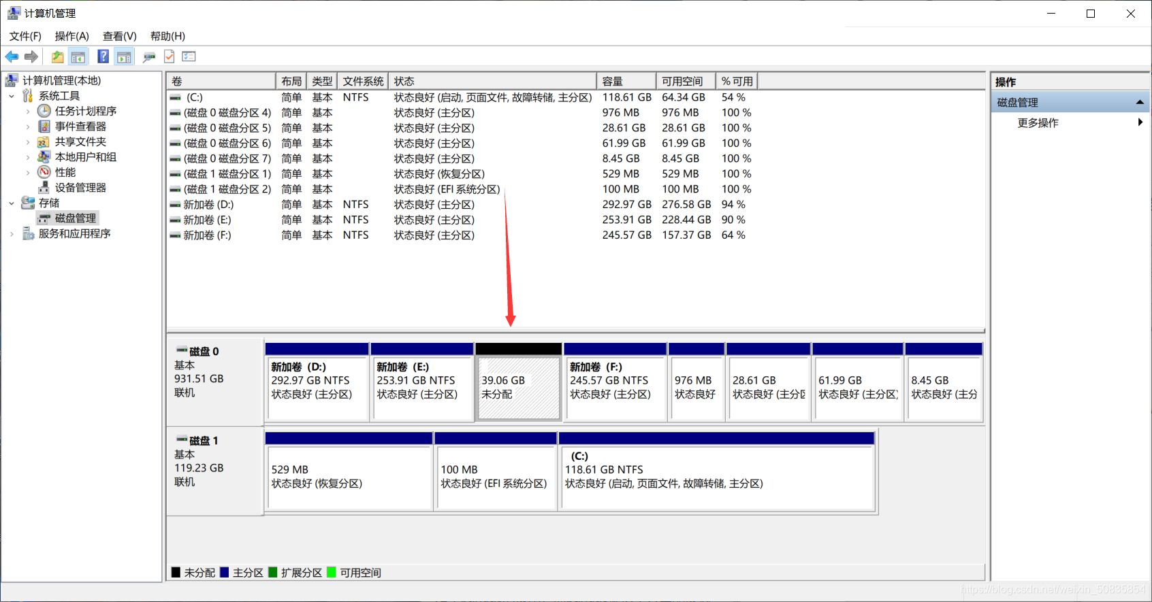Click the dark green 扩展分区 legend swatch
The height and width of the screenshot is (602, 1152).
(x=273, y=573)
